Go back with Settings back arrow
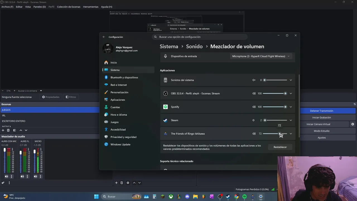Screen dimensions: 357x201 pyautogui.click(x=104, y=37)
